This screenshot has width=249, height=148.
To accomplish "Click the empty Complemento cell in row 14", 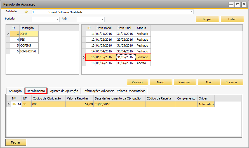I will 187,104.
